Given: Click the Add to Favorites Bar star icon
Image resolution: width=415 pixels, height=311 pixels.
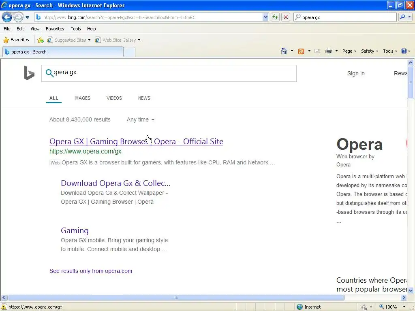Looking at the screenshot, I should point(41,40).
